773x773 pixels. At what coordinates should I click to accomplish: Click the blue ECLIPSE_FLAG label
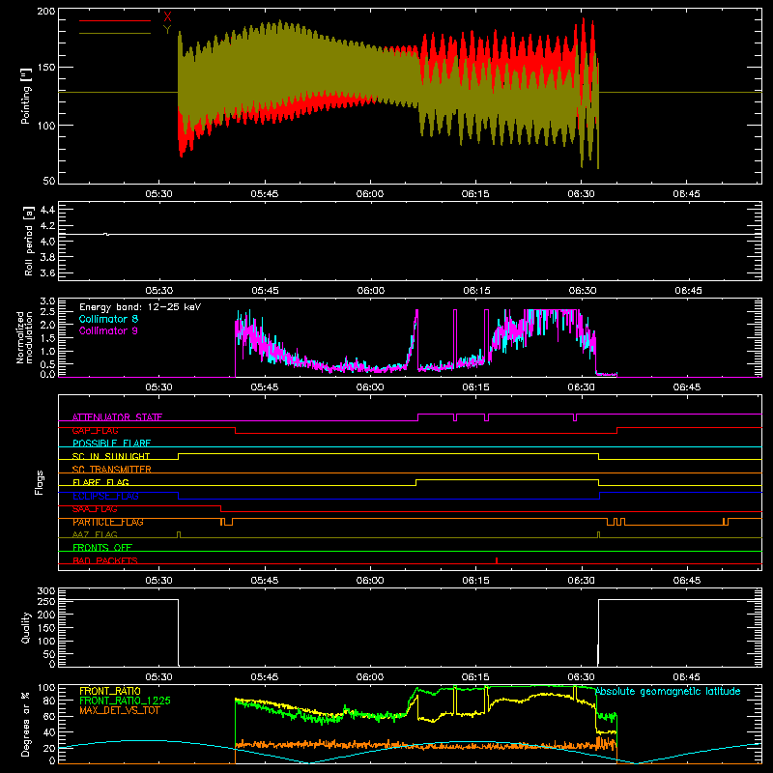(105, 496)
